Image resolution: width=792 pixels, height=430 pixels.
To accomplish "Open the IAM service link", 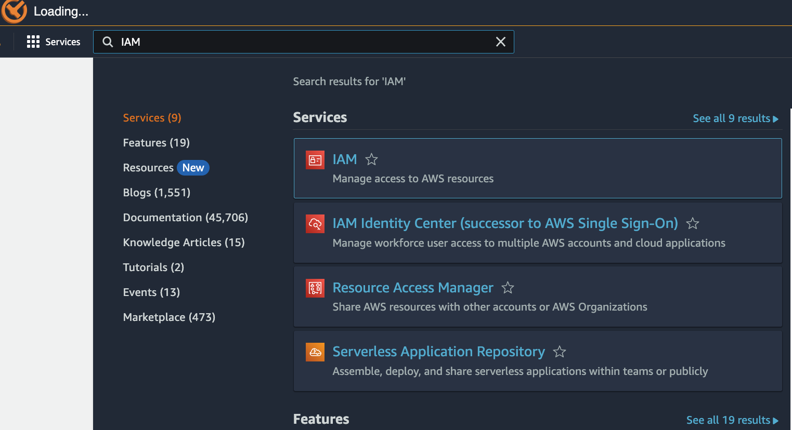I will (345, 159).
